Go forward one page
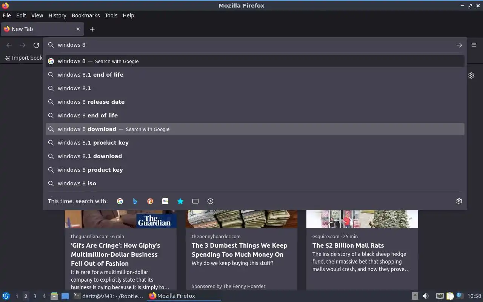 pyautogui.click(x=23, y=45)
